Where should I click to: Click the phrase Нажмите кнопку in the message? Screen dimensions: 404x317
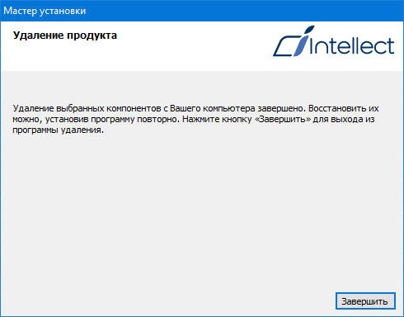coord(217,120)
